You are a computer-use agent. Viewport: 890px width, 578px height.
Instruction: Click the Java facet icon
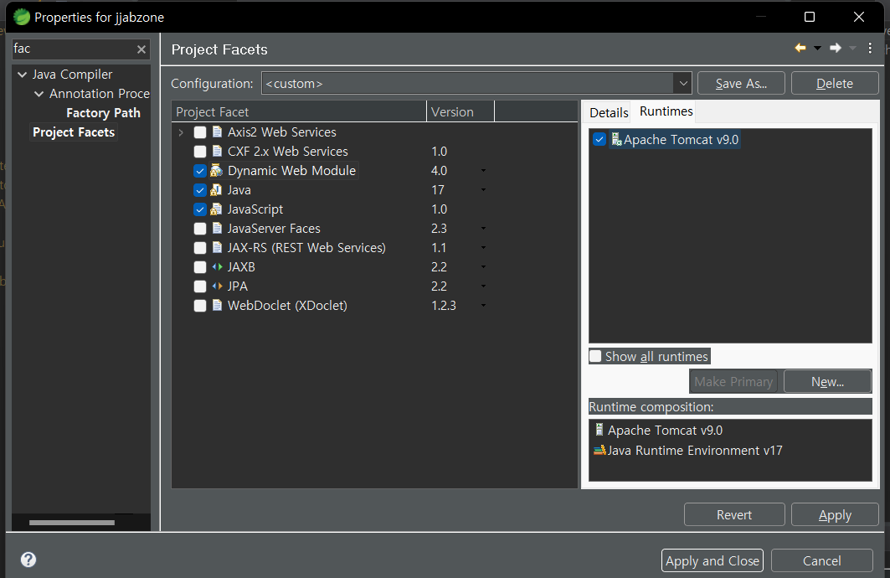click(216, 189)
